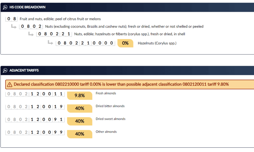Open adjacent code 0802120099 row
The image size is (254, 152).
coord(35,132)
